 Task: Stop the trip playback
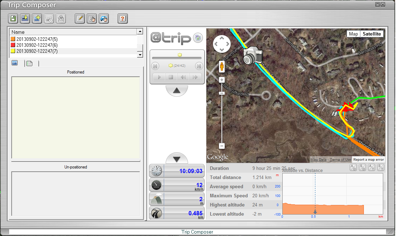point(171,77)
